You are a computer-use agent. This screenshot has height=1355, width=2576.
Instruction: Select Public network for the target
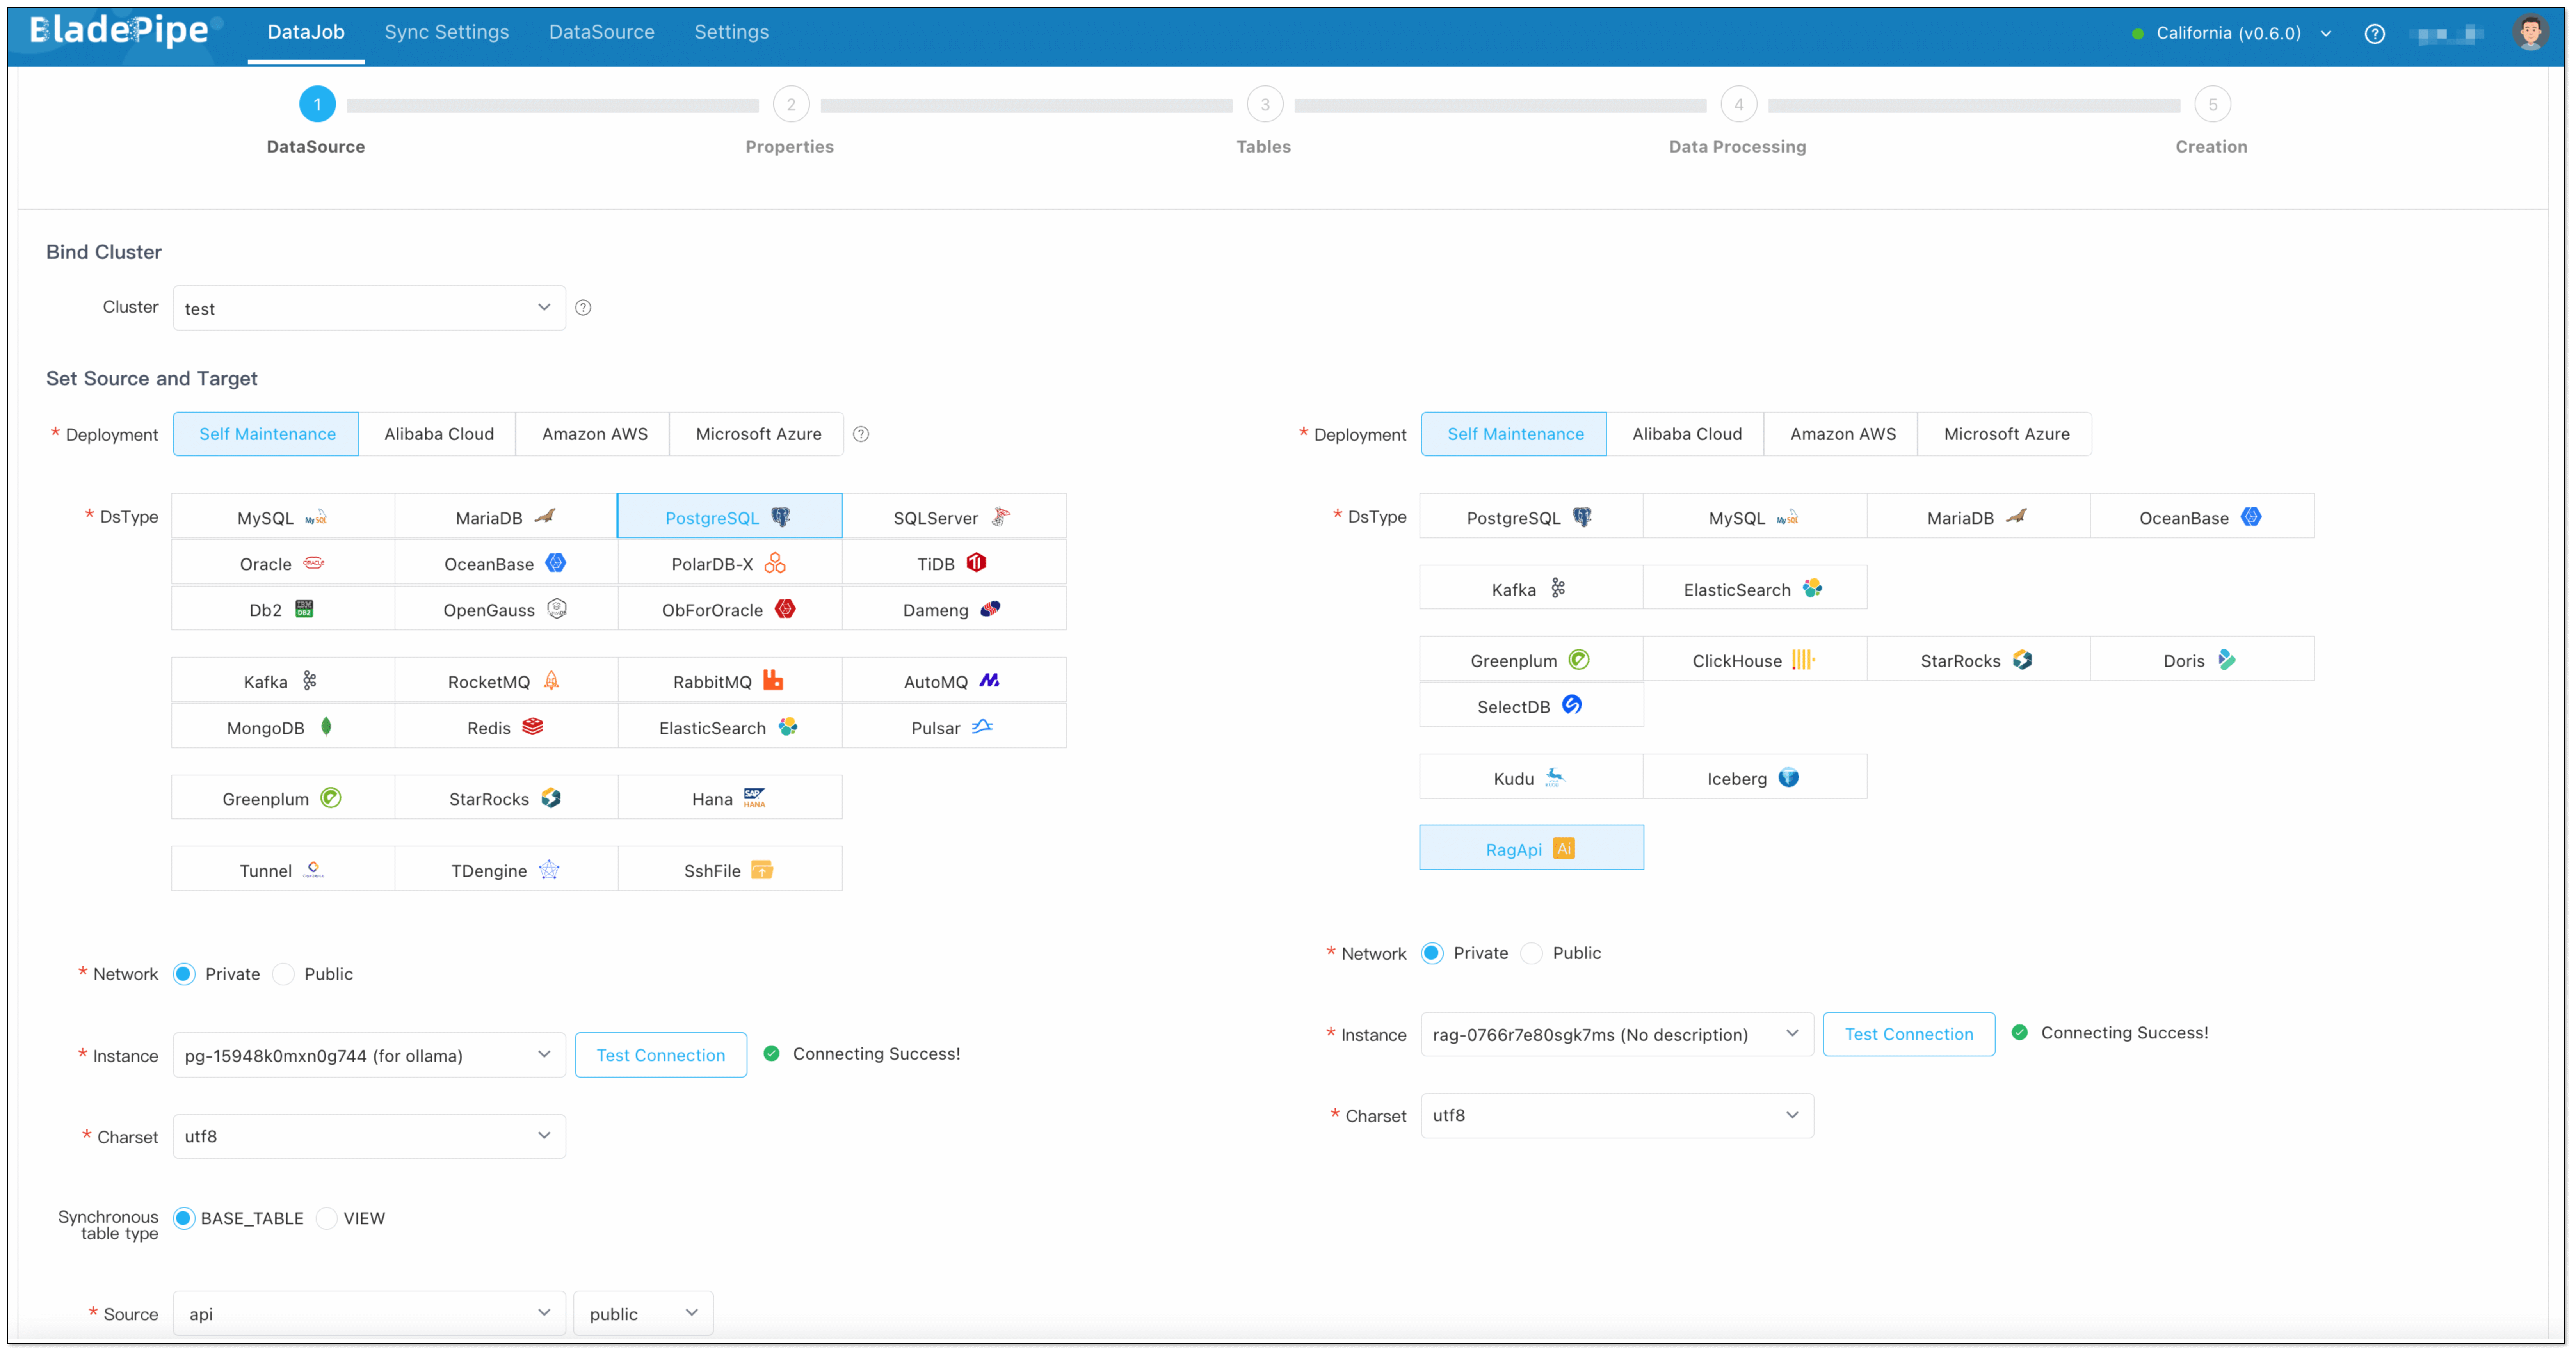tap(1532, 953)
